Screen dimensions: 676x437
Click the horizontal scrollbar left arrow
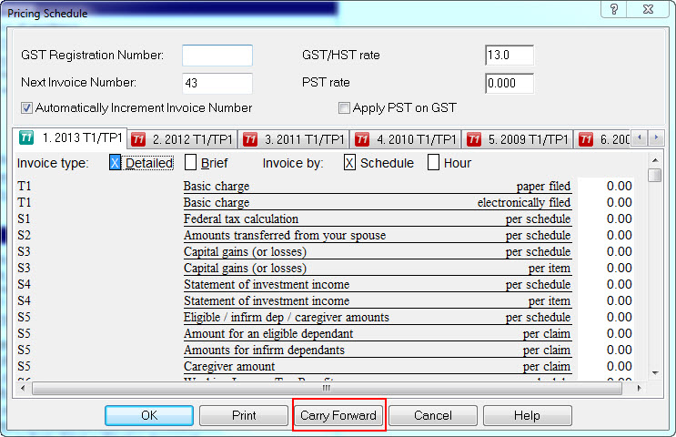click(x=23, y=388)
